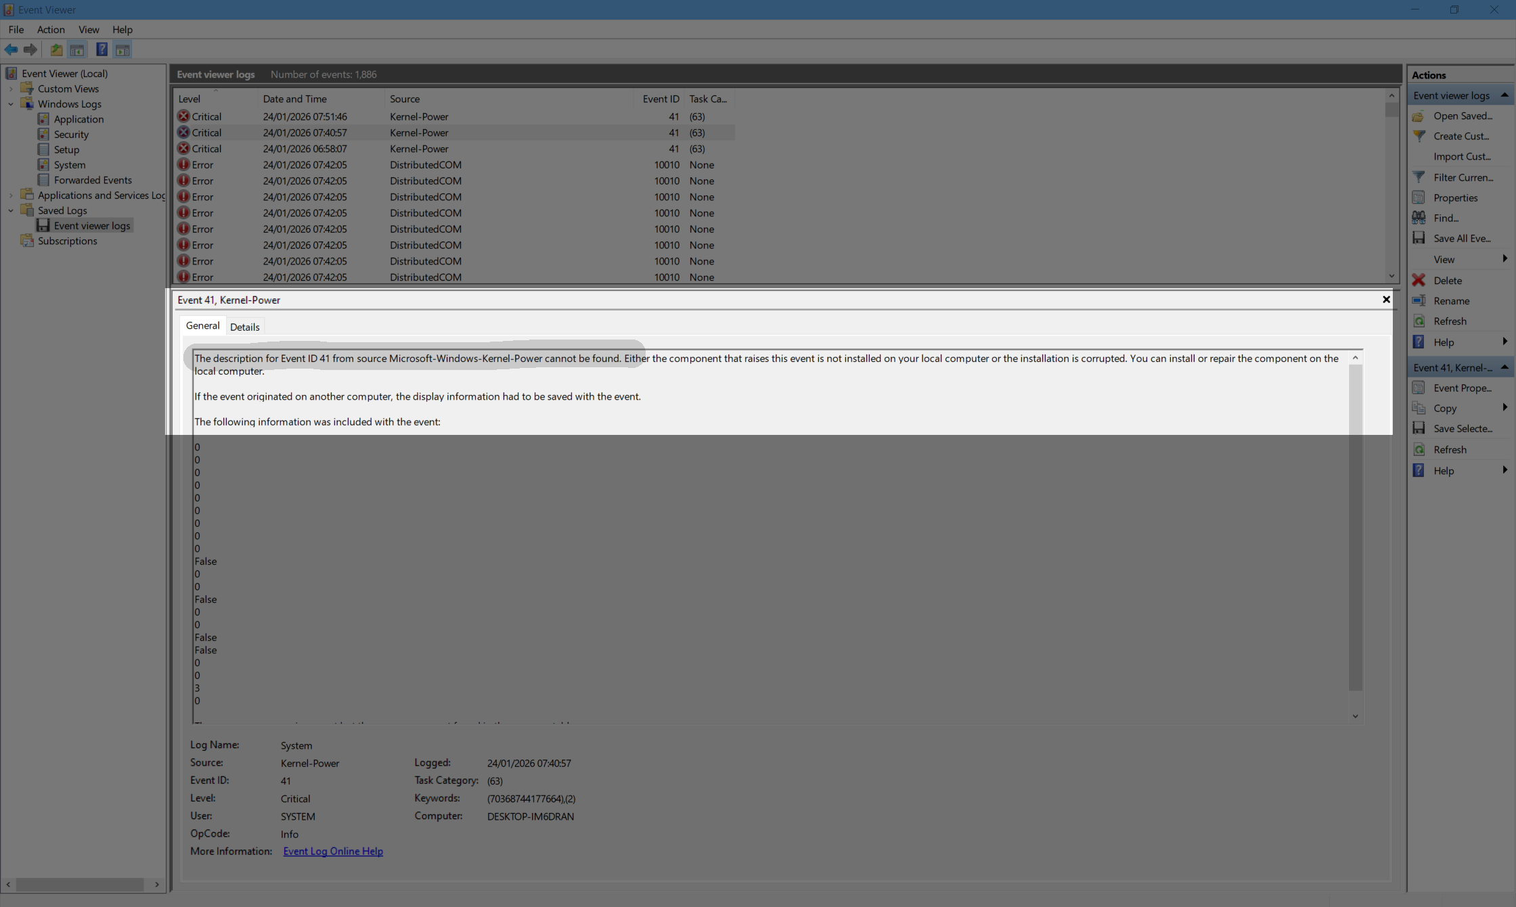The image size is (1516, 907).
Task: Click the Create Custom View funnel icon
Action: 1419,136
